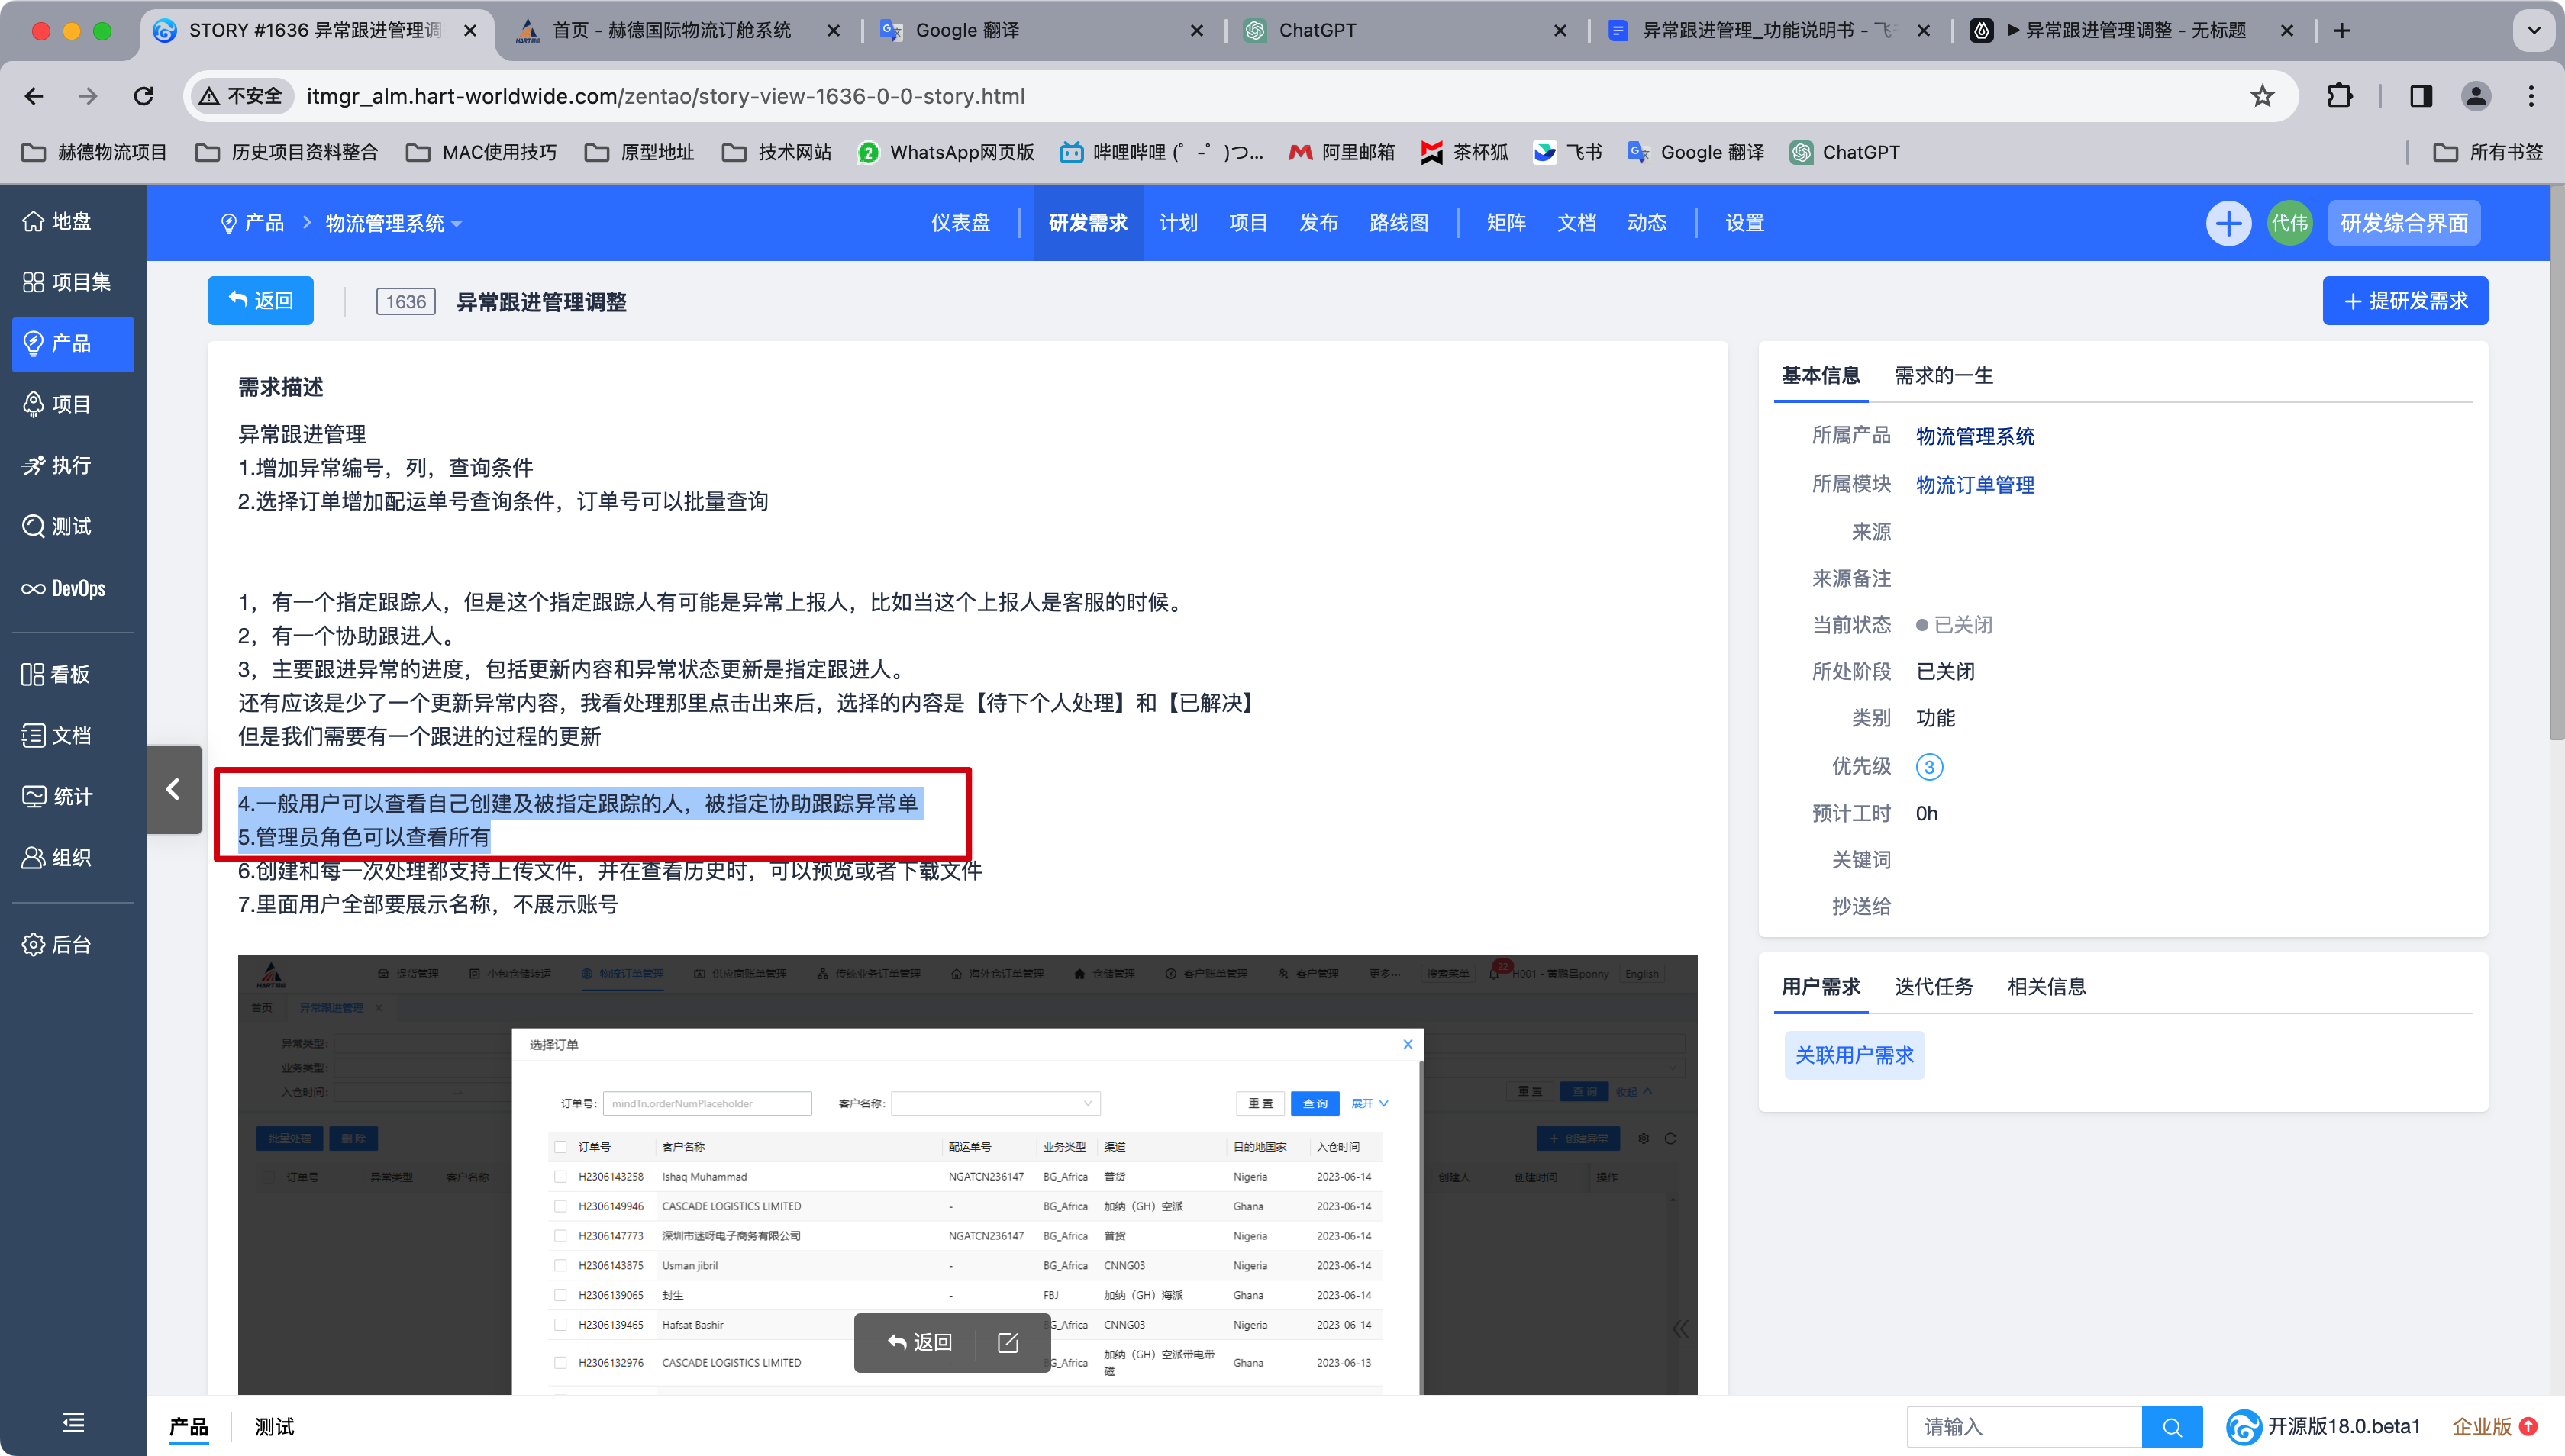Click the search magnifier button at bottom

coord(2171,1427)
